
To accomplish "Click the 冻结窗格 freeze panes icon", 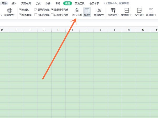I will coord(113,10).
